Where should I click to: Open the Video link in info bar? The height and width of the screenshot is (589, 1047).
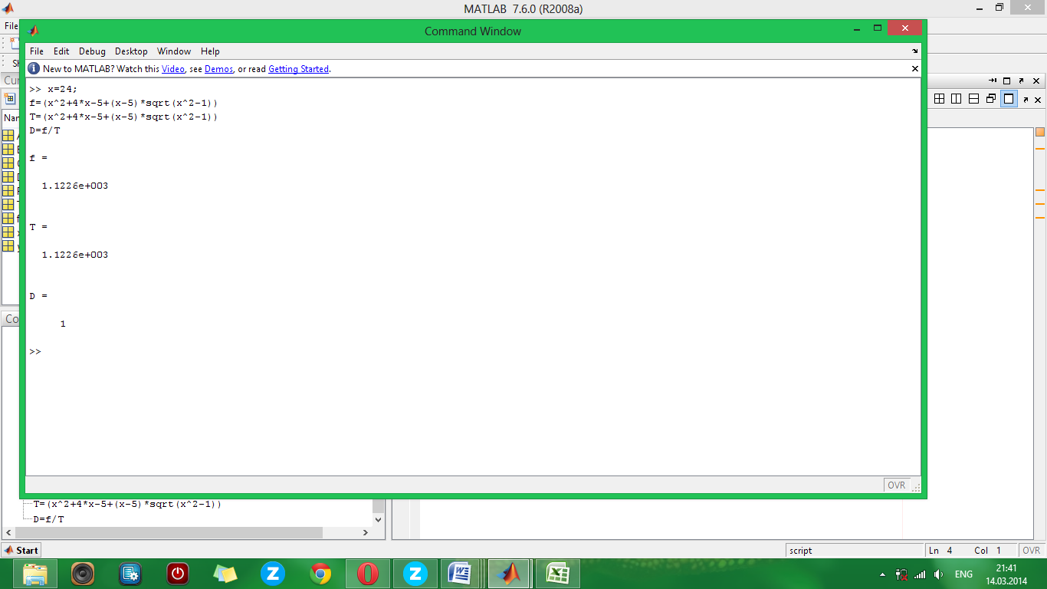[172, 69]
